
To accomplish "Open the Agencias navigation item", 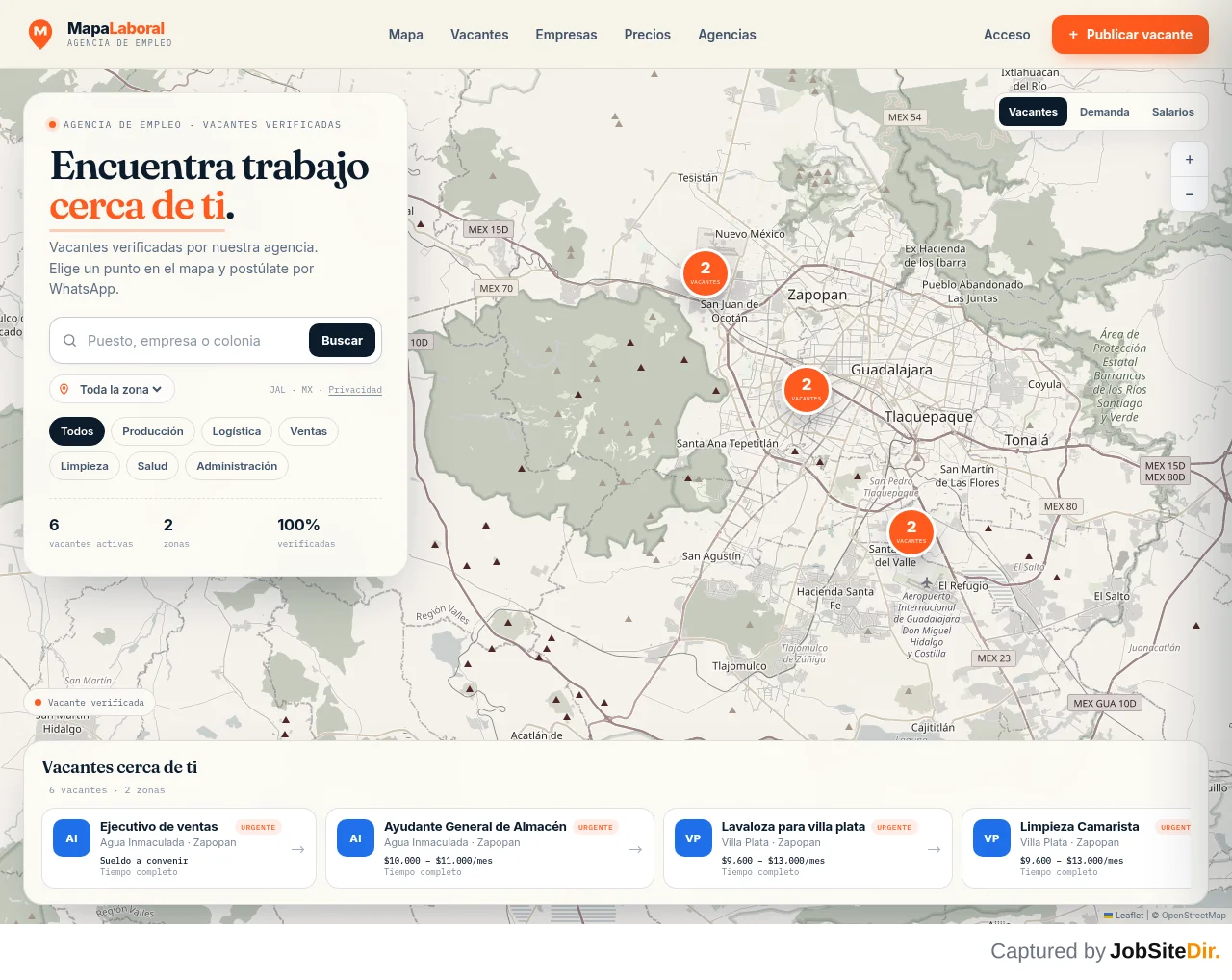I will pos(727,35).
